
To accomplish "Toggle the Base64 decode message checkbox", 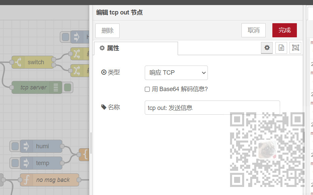I will click(x=147, y=89).
